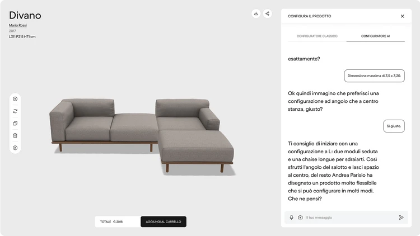Click Aggiungi al carrello button

coord(164,221)
